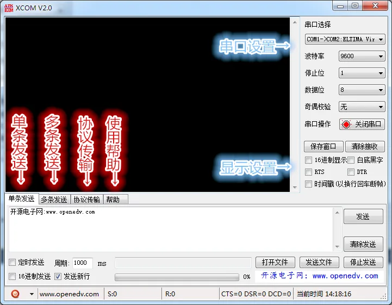Switch to the 协议传输 tab
Screen dimensions: 392x305
(87, 200)
